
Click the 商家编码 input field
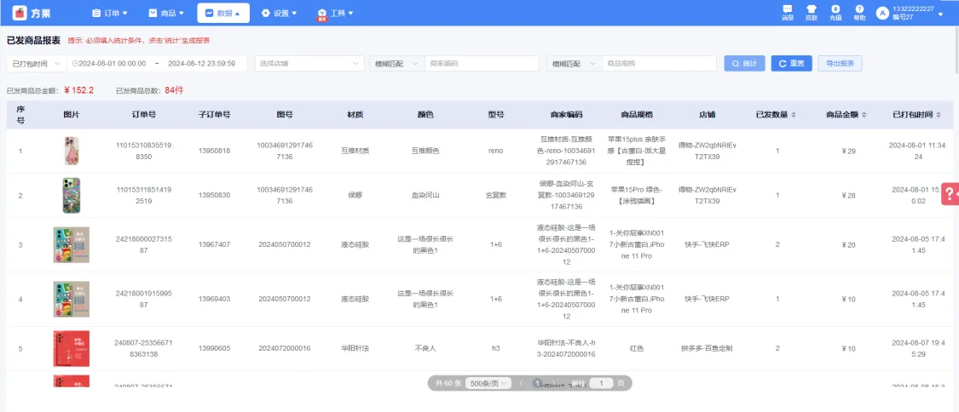pyautogui.click(x=482, y=64)
